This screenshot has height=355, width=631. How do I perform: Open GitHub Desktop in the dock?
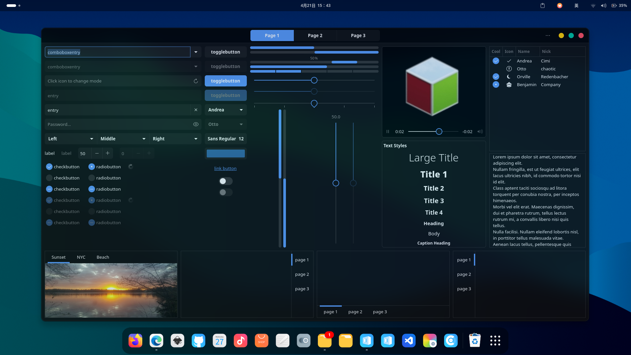tap(199, 341)
